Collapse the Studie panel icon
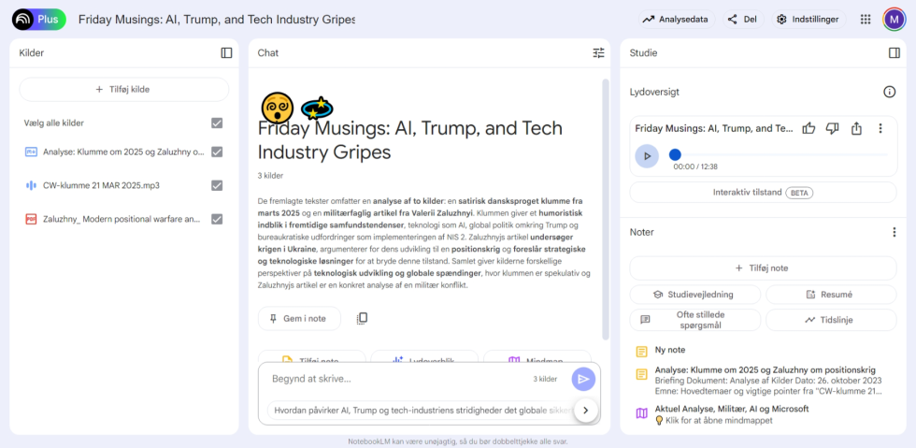The image size is (916, 448). pos(894,52)
